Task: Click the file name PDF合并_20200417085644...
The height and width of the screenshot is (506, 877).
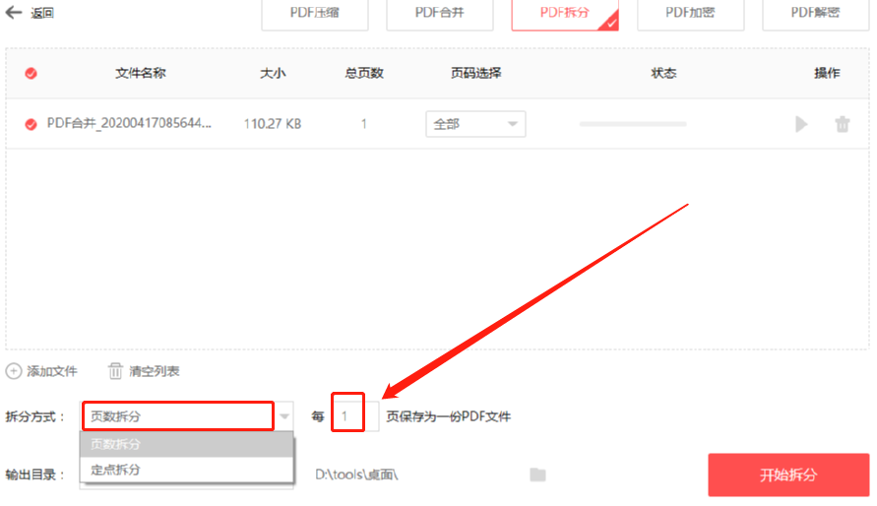Action: pyautogui.click(x=129, y=124)
